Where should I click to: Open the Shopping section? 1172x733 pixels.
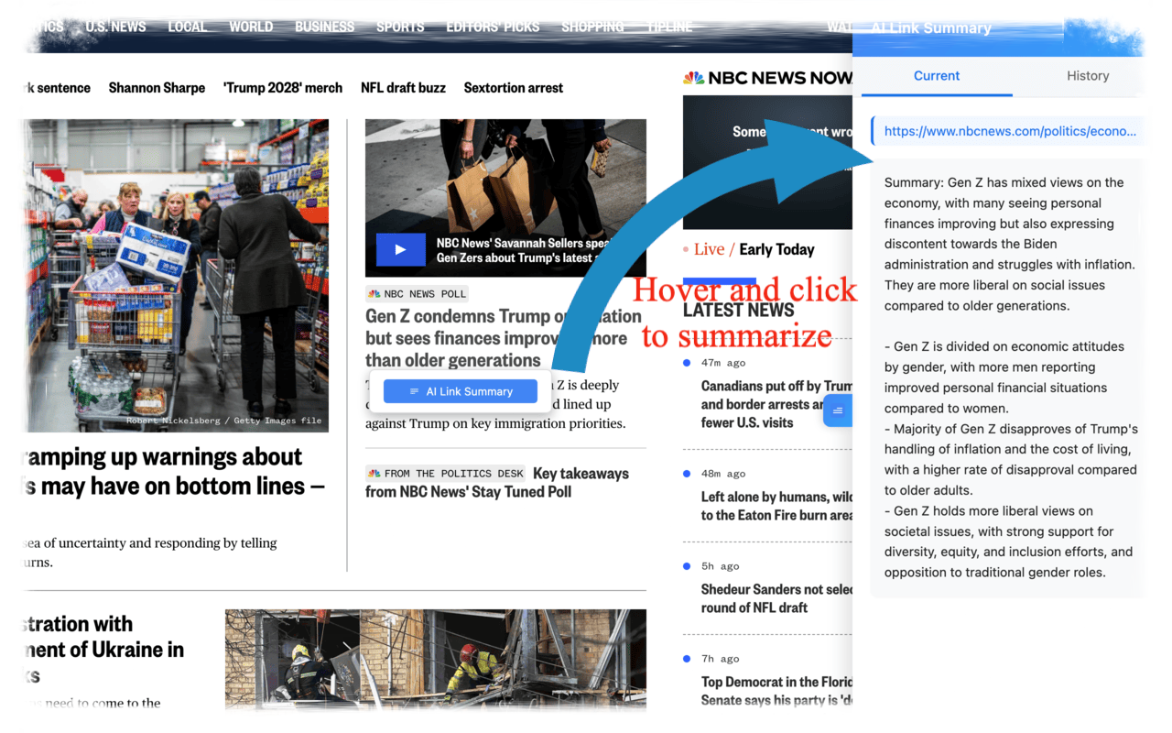(x=592, y=27)
